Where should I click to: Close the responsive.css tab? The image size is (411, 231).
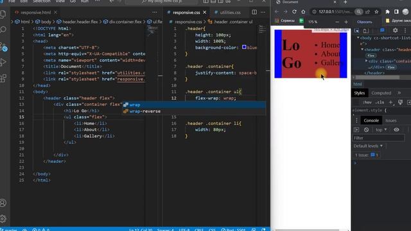205,12
